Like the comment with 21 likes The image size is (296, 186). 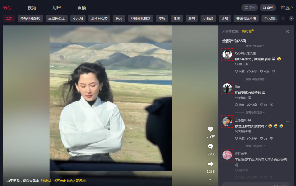tap(264, 105)
